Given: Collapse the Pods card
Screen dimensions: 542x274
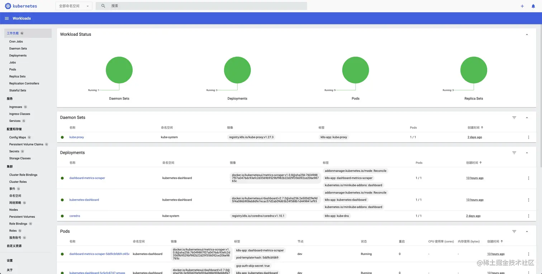Looking at the screenshot, I should click(527, 231).
